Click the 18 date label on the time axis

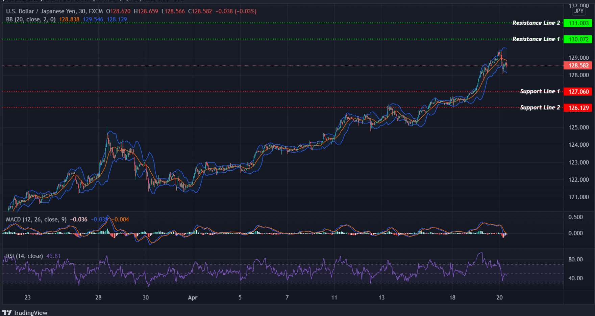point(452,297)
